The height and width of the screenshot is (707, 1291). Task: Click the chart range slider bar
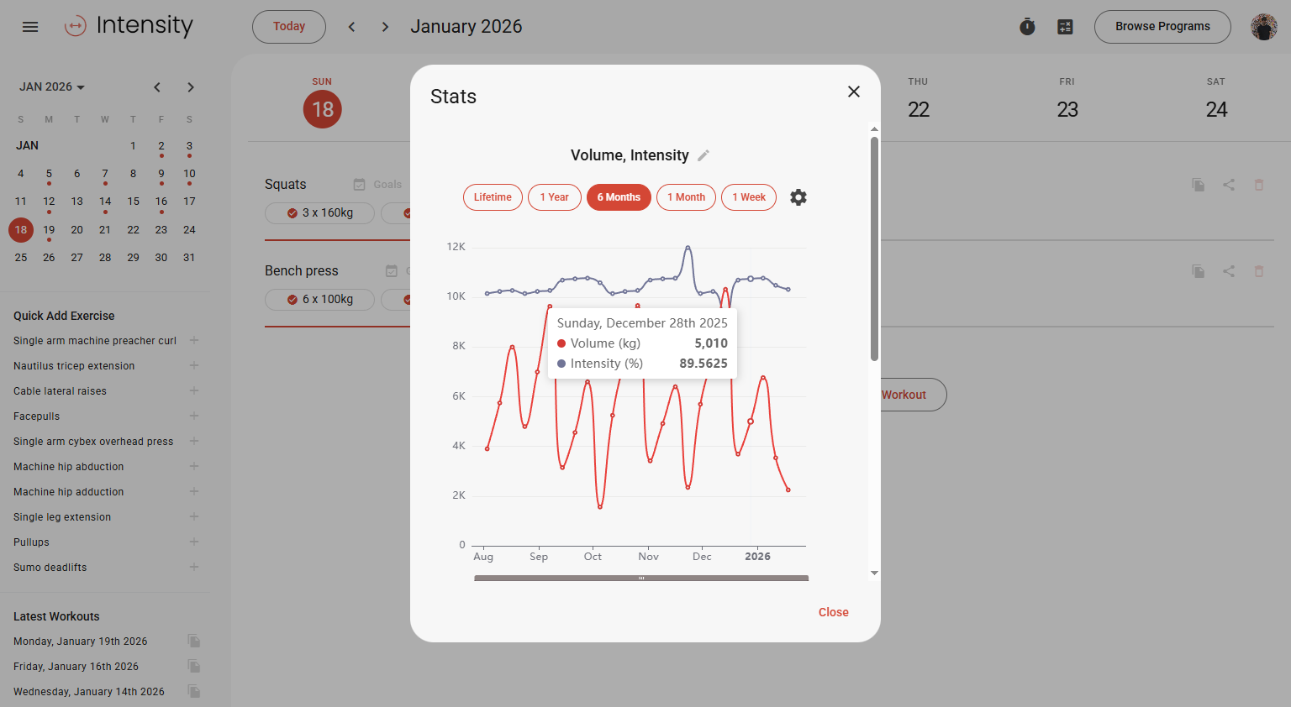(x=640, y=578)
